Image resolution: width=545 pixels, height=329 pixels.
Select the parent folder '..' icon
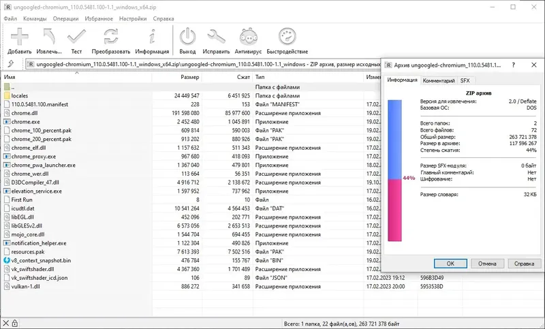pyautogui.click(x=7, y=87)
